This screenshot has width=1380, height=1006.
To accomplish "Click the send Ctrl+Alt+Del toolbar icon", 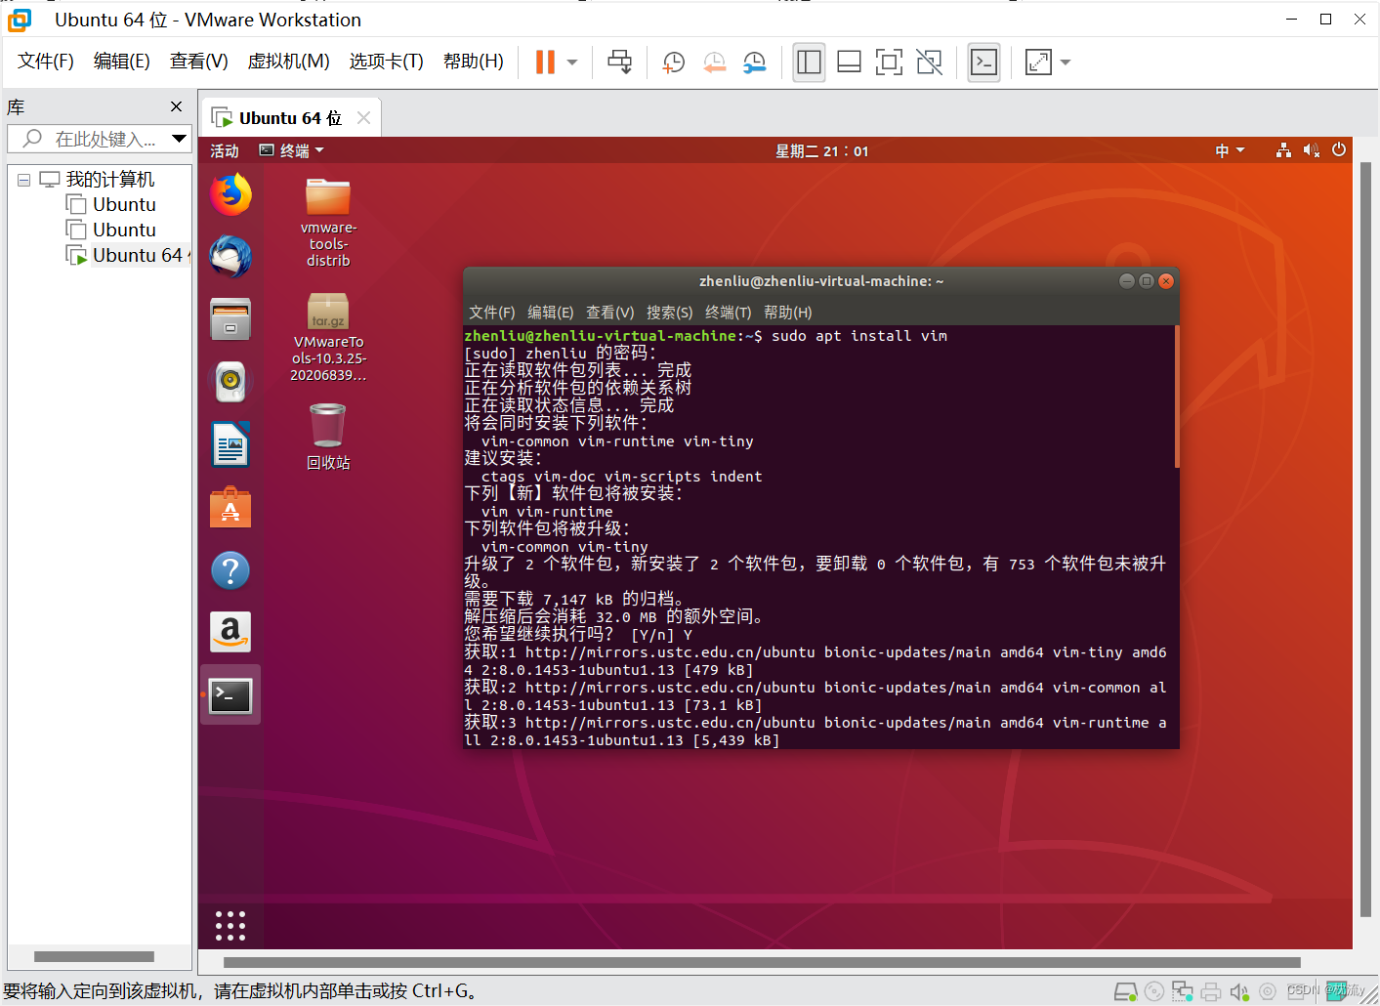I will [620, 63].
